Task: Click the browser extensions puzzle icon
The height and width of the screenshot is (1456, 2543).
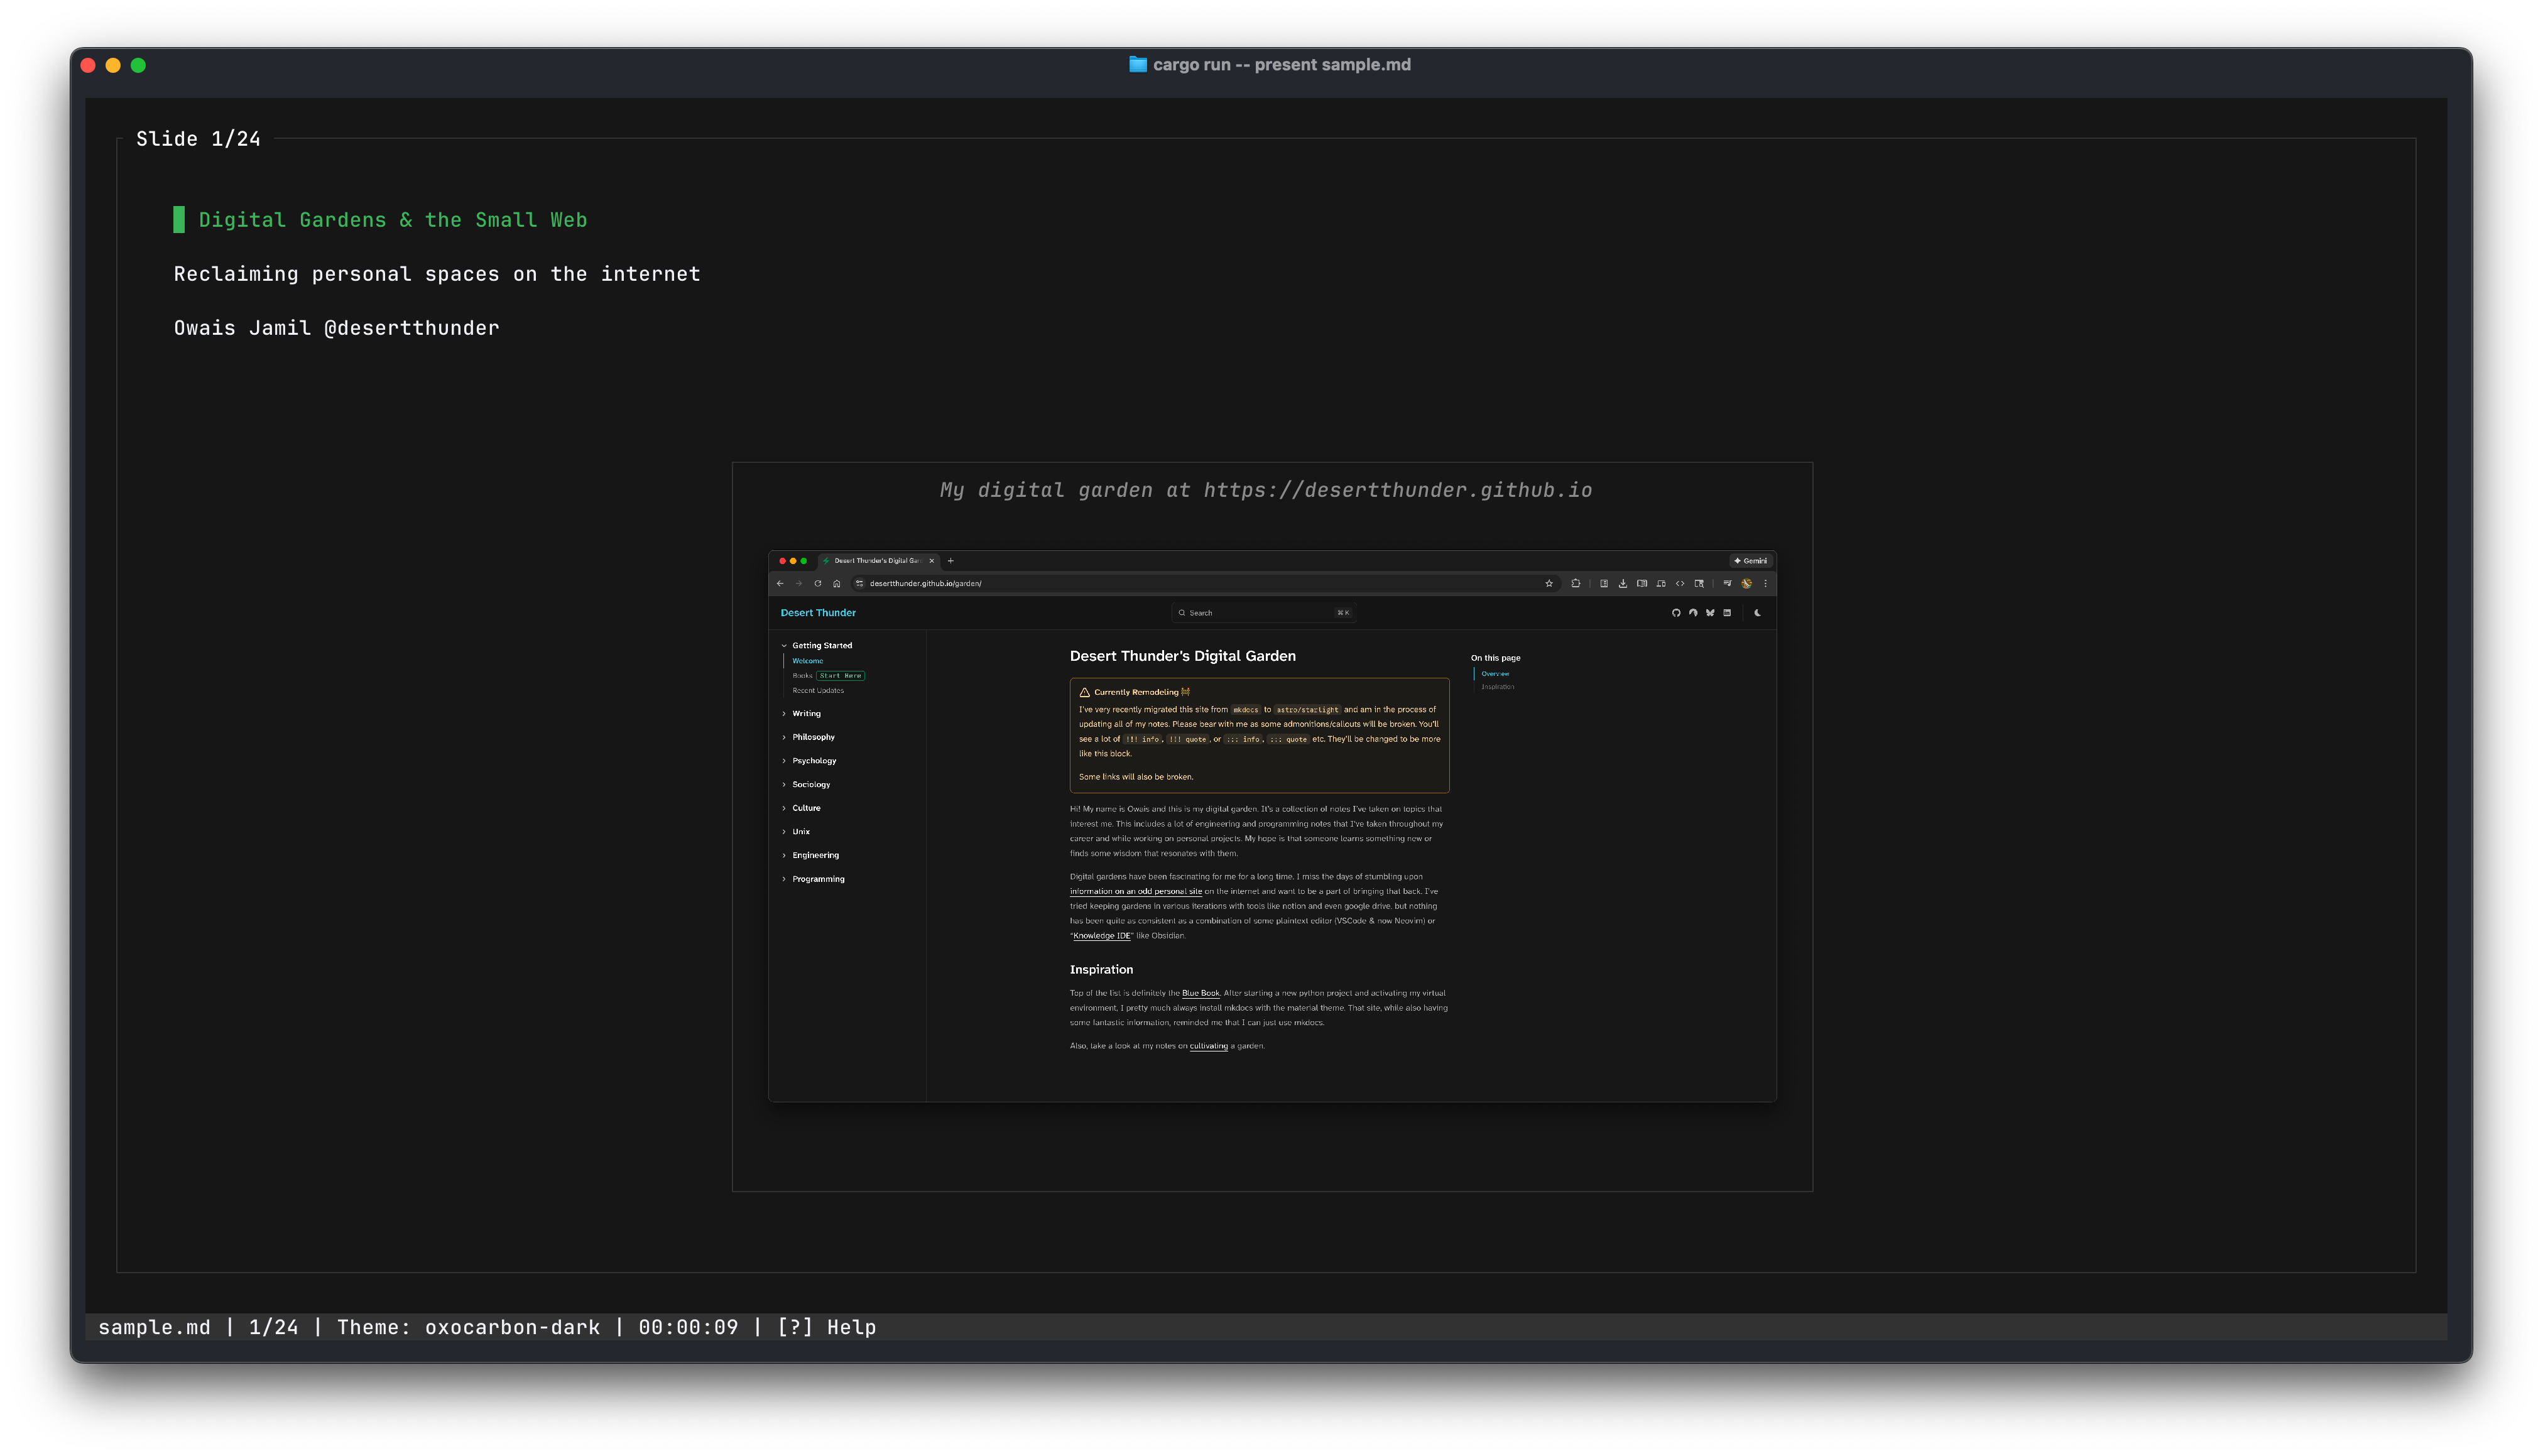Action: pos(1576,584)
